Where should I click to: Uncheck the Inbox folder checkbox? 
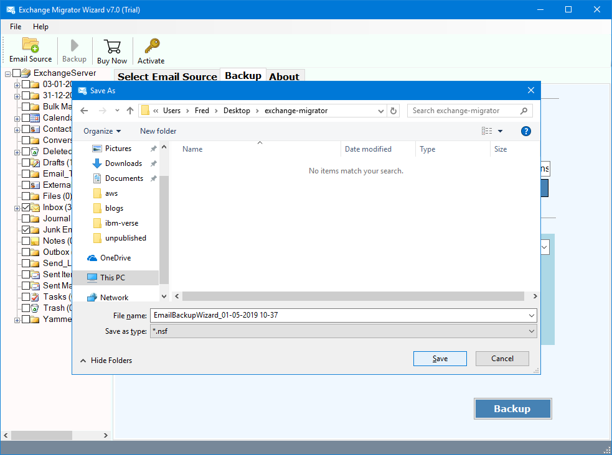tap(26, 207)
